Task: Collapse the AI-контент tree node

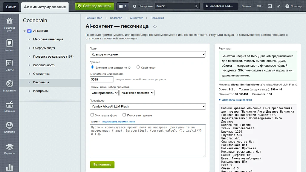Action: point(25,31)
